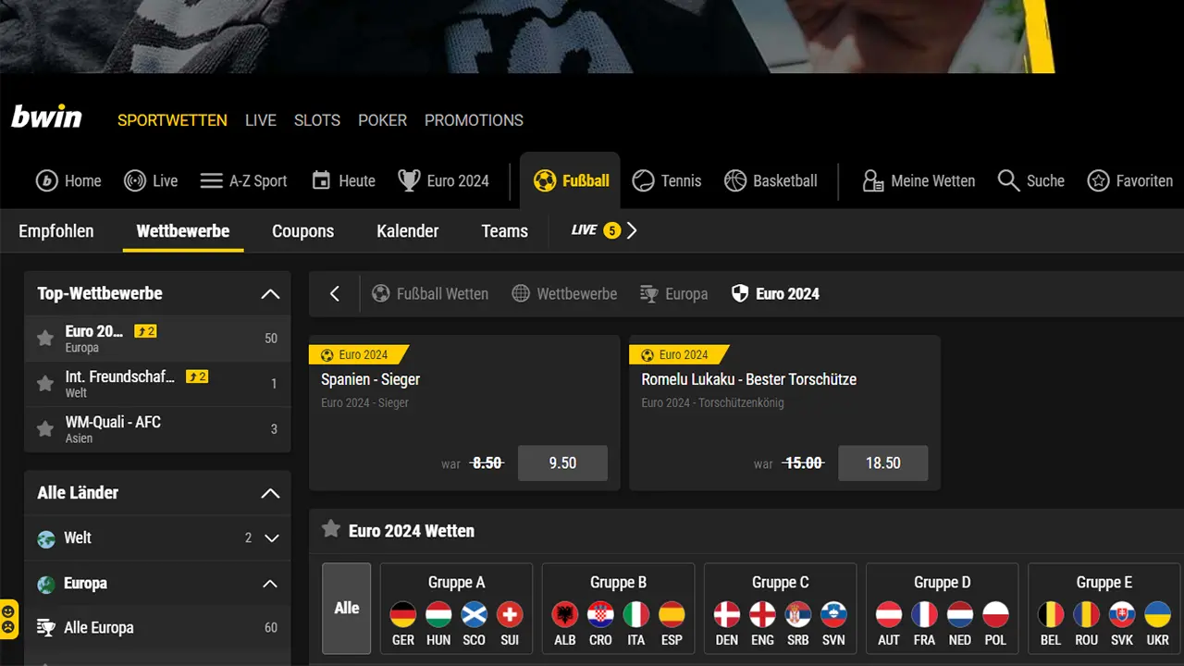Image resolution: width=1184 pixels, height=666 pixels.
Task: Click the Germany GER flag
Action: coord(403,614)
